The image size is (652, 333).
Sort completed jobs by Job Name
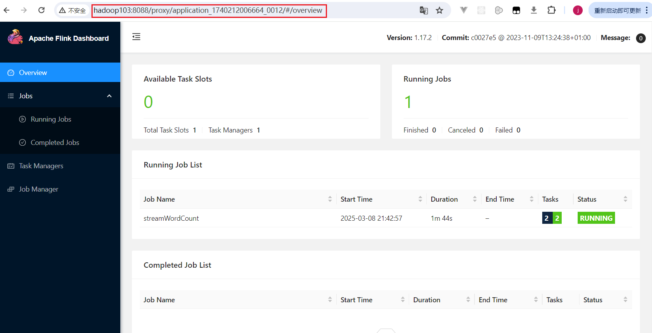(x=330, y=300)
